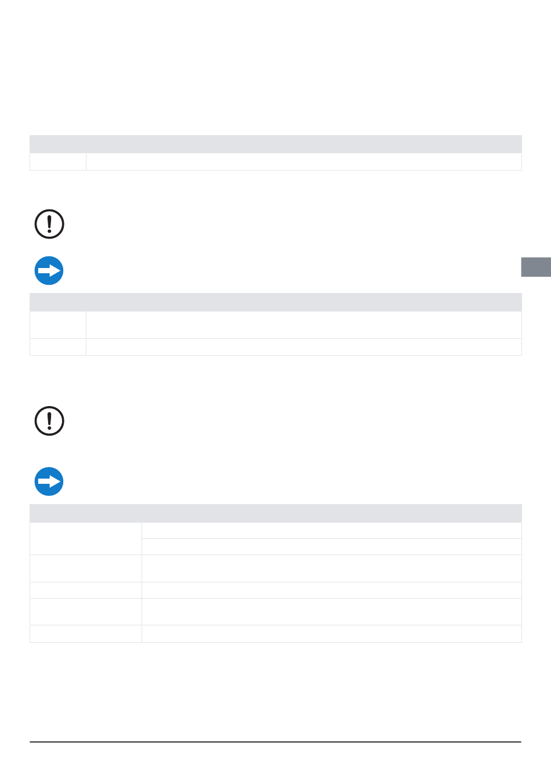Click the second right sub-row in third table
This screenshot has height=782, width=551.
(x=332, y=547)
